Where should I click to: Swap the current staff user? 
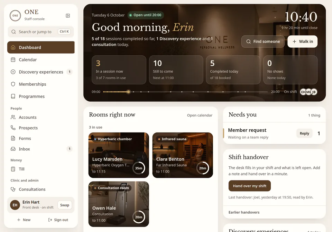(x=65, y=205)
